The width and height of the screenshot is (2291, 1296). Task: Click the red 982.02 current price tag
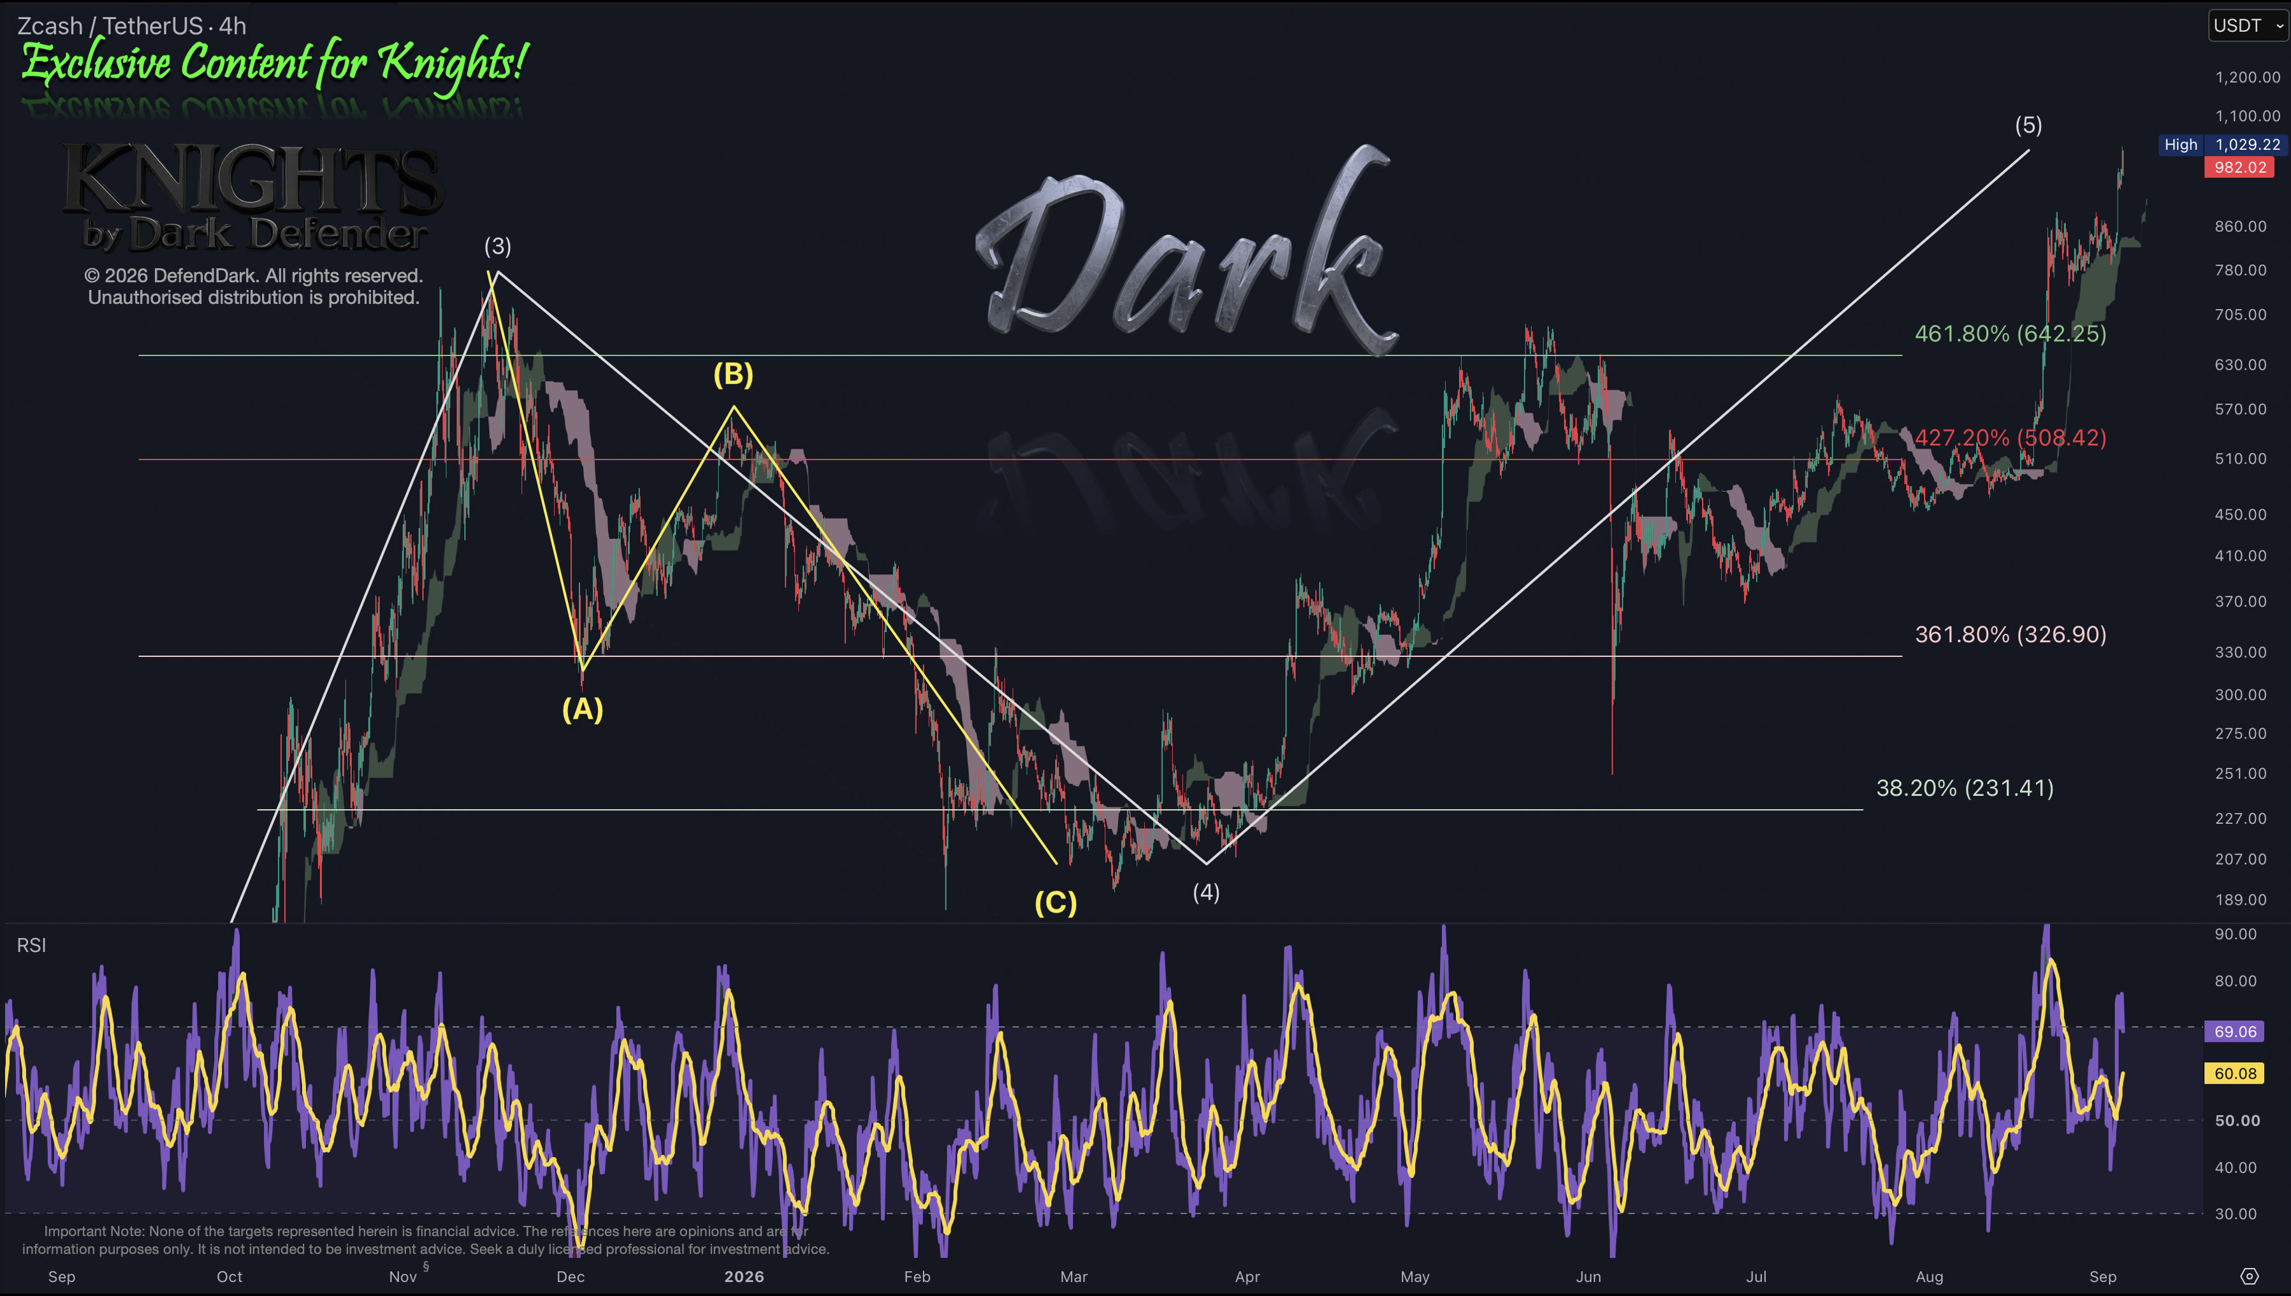click(2239, 168)
